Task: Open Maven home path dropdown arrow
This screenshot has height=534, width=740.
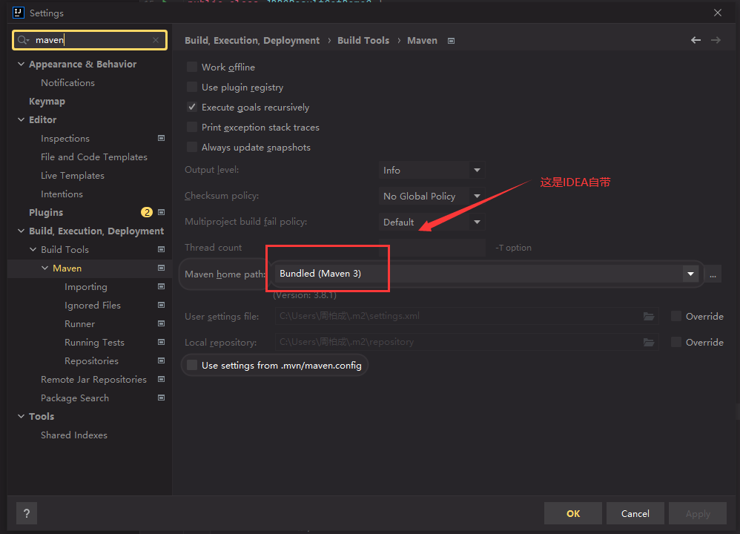Action: coord(690,274)
